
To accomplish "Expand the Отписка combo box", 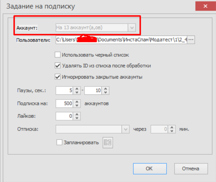I will pyautogui.click(x=125, y=129).
